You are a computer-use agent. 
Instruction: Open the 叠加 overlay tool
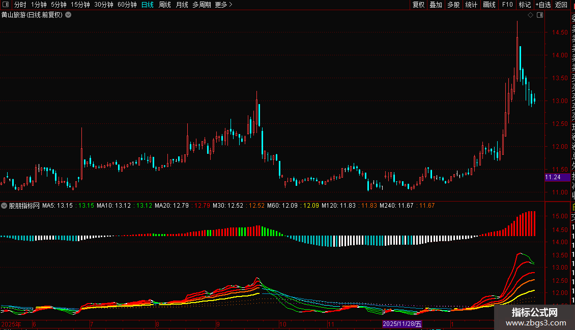[x=436, y=5]
